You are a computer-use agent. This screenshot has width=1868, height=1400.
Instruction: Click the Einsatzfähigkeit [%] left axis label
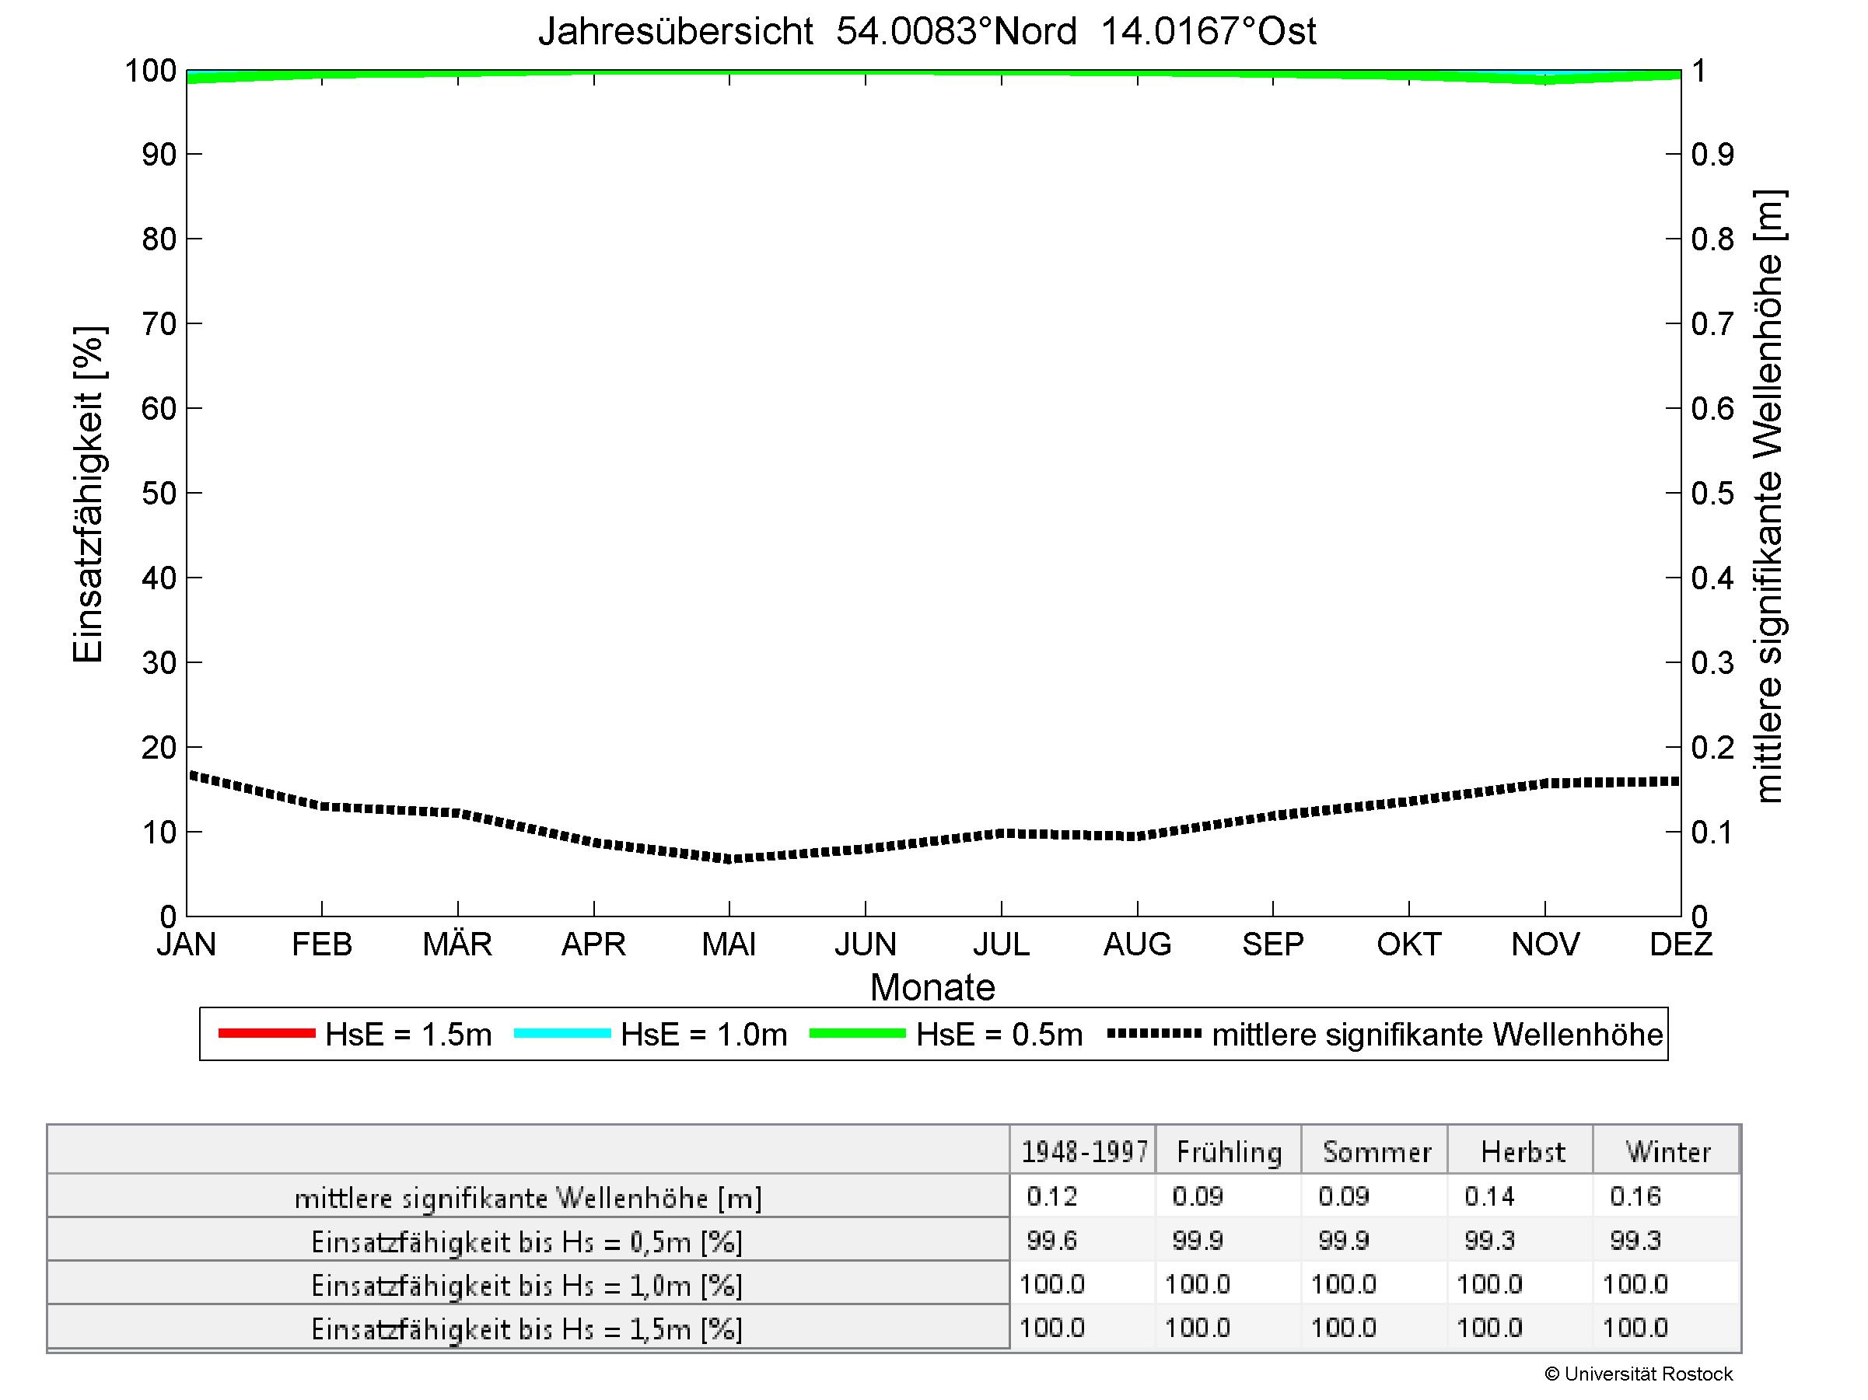tap(88, 494)
